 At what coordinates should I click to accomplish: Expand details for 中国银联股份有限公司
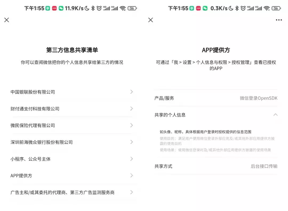pos(72,92)
